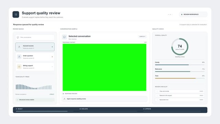Go to the 02 Evaluate step
This screenshot has height=124, width=220.
coord(108,110)
